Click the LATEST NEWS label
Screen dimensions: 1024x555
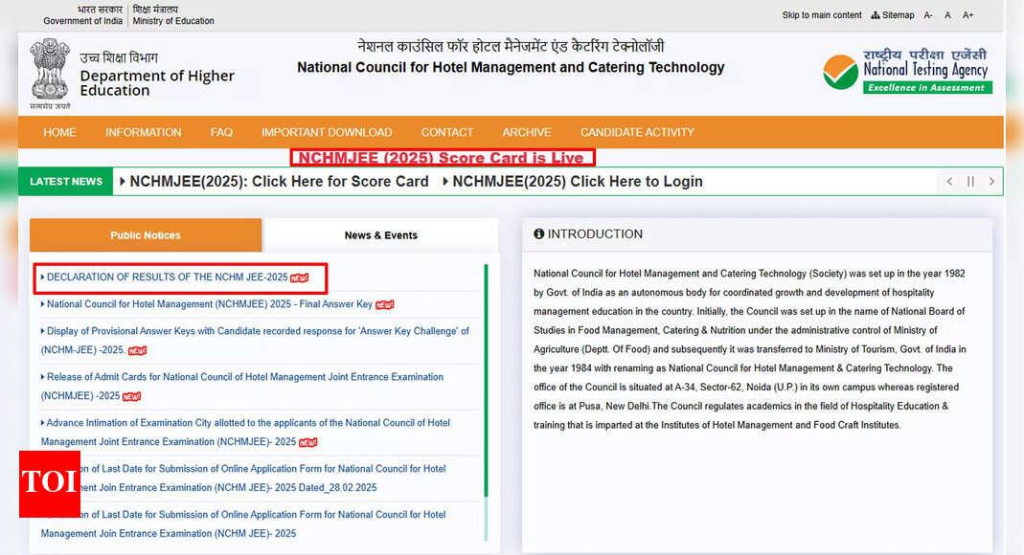(x=66, y=181)
